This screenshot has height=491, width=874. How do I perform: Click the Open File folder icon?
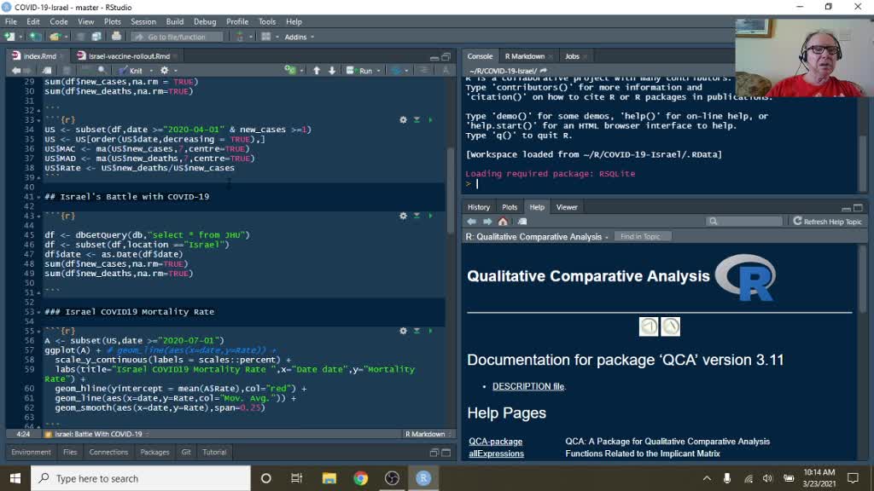pos(54,37)
